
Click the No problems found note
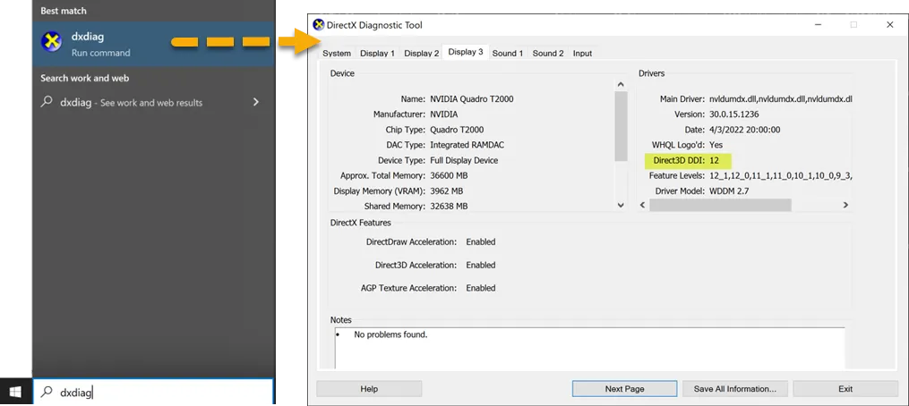tap(390, 334)
